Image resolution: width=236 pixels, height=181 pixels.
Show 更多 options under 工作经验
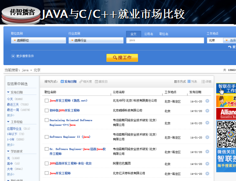(x=11, y=145)
